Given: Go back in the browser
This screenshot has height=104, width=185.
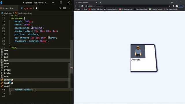Looking at the screenshot, I should coord(76,6).
